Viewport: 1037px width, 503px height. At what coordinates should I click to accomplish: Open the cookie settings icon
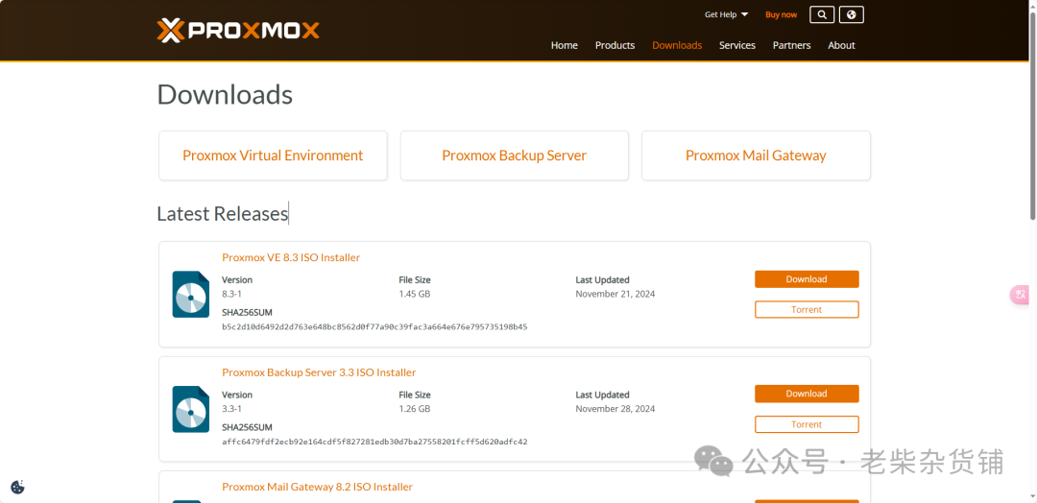coord(18,487)
